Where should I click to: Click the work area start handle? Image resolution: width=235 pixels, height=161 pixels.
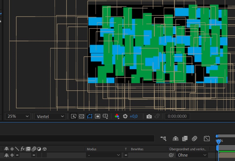coord(217,148)
